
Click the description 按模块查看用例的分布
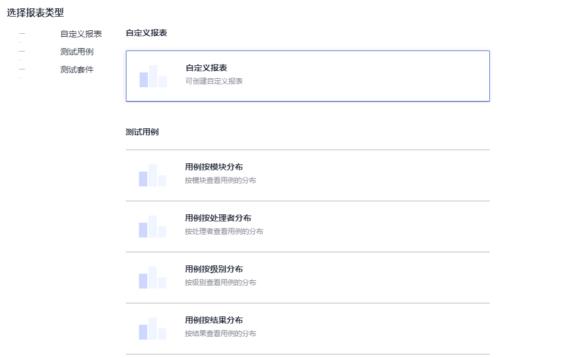220,180
